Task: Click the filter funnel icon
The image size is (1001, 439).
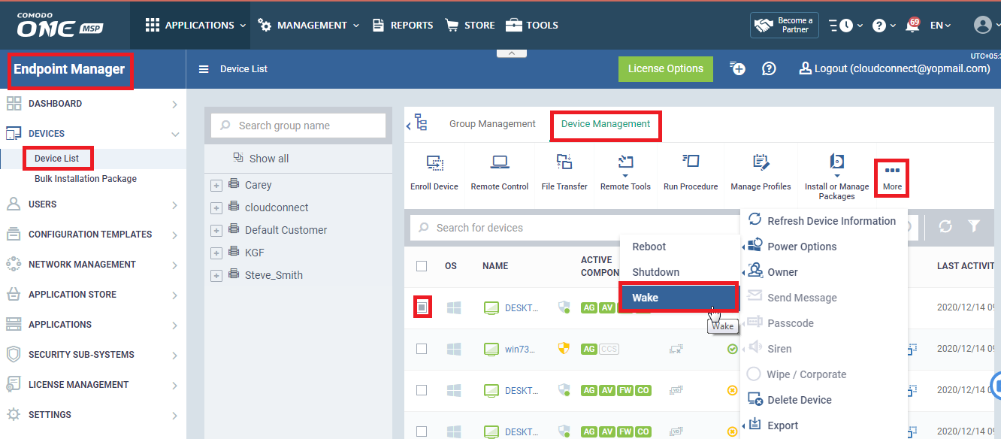Action: click(x=974, y=226)
